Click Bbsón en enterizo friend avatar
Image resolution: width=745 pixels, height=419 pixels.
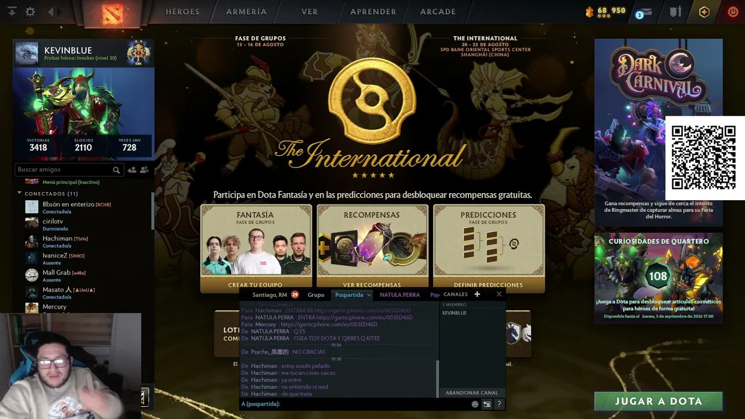(32, 207)
